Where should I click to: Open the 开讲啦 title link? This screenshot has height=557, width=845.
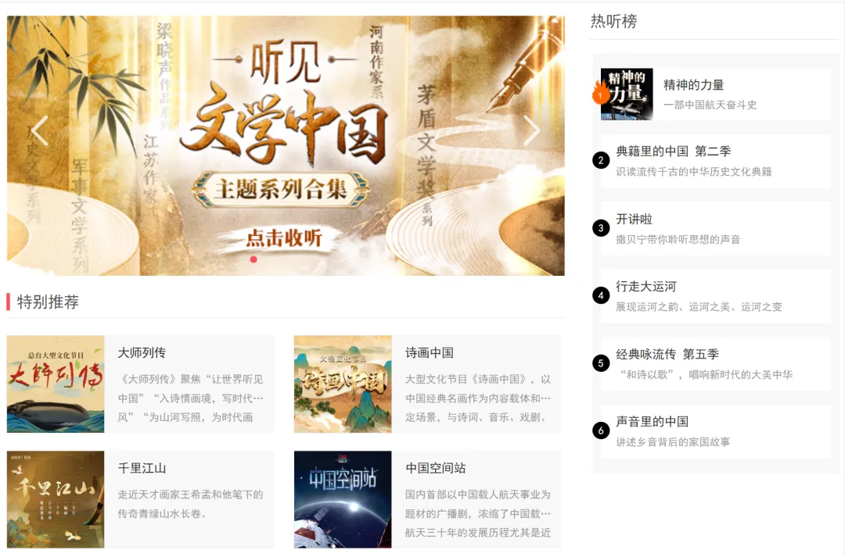click(635, 219)
